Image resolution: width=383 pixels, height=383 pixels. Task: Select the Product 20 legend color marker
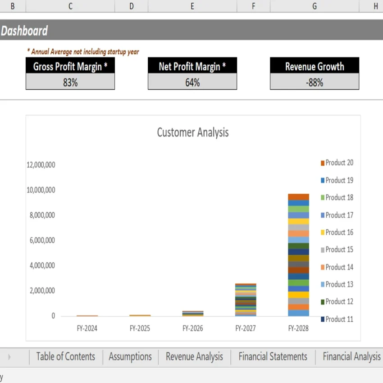coord(321,163)
